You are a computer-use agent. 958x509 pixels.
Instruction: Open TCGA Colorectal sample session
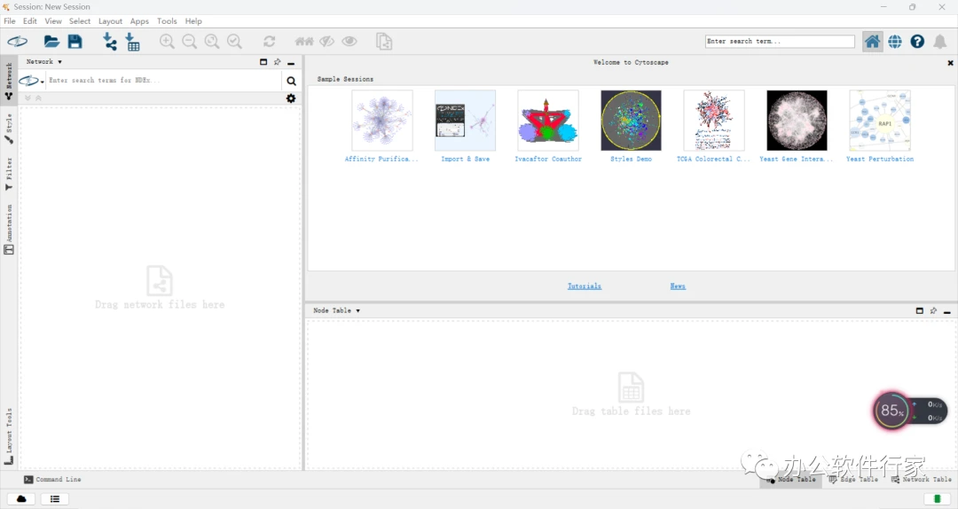pyautogui.click(x=713, y=121)
